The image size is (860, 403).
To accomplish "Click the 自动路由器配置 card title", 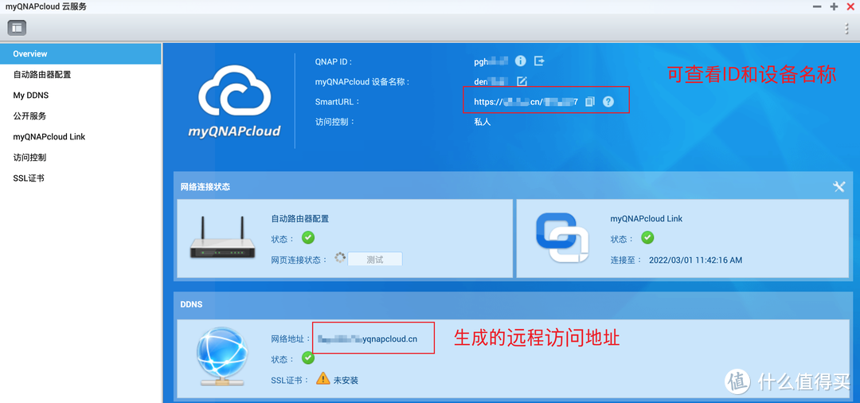I will [300, 218].
